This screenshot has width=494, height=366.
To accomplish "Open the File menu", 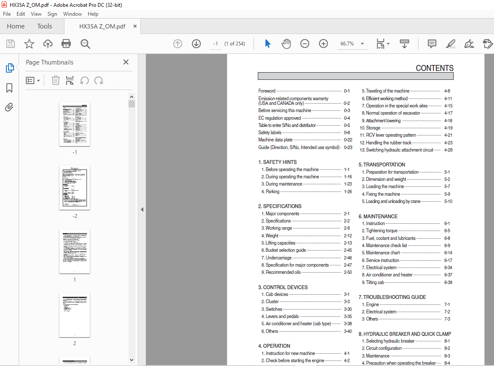I will pos(7,14).
